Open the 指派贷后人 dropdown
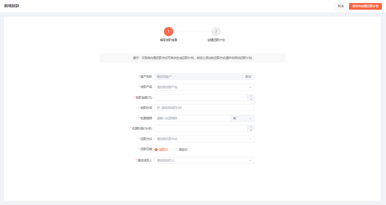The width and height of the screenshot is (386, 205). 204,160
